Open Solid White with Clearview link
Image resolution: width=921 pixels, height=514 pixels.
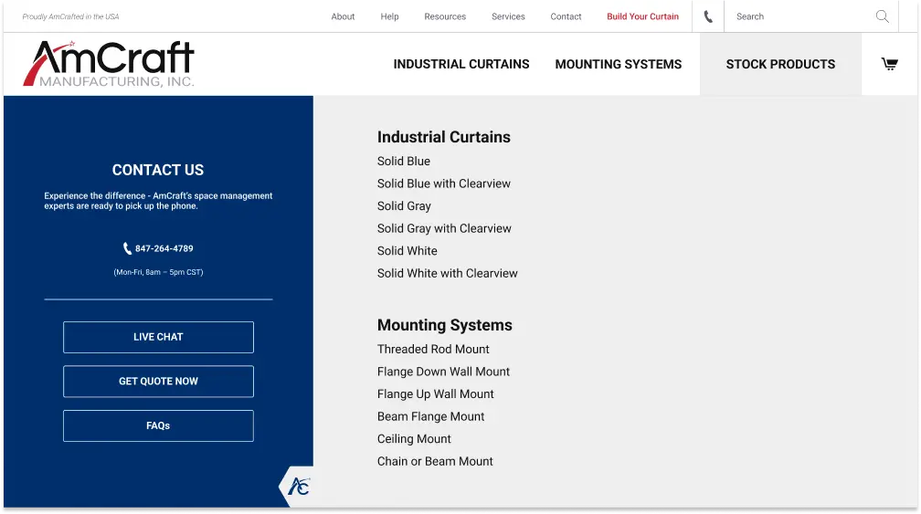(447, 273)
